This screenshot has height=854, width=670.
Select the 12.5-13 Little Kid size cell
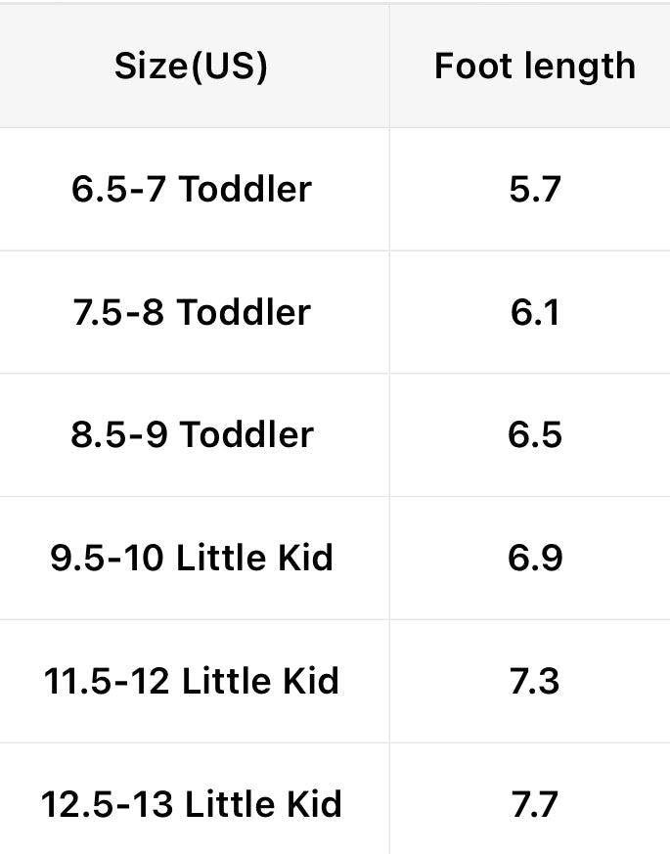tap(191, 804)
